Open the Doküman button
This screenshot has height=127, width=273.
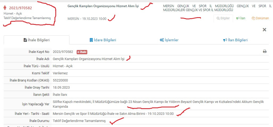coord(260,18)
